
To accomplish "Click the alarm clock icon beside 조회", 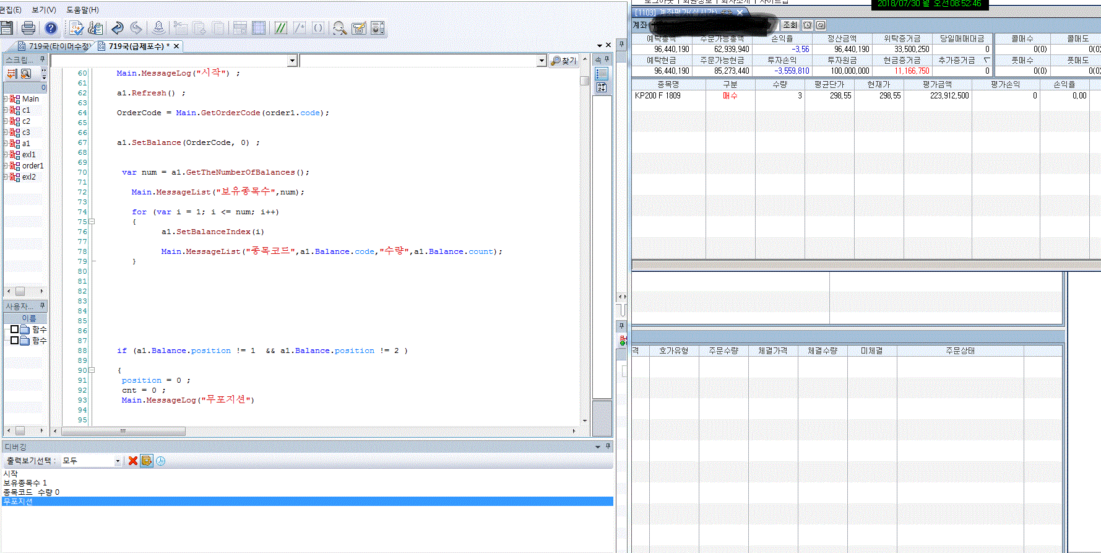I will [807, 25].
